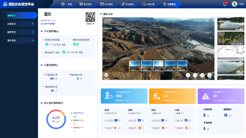Toggle panorama fullscreen icon at viewer top-right
Screen dimensions: 246x138
[x=210, y=21]
